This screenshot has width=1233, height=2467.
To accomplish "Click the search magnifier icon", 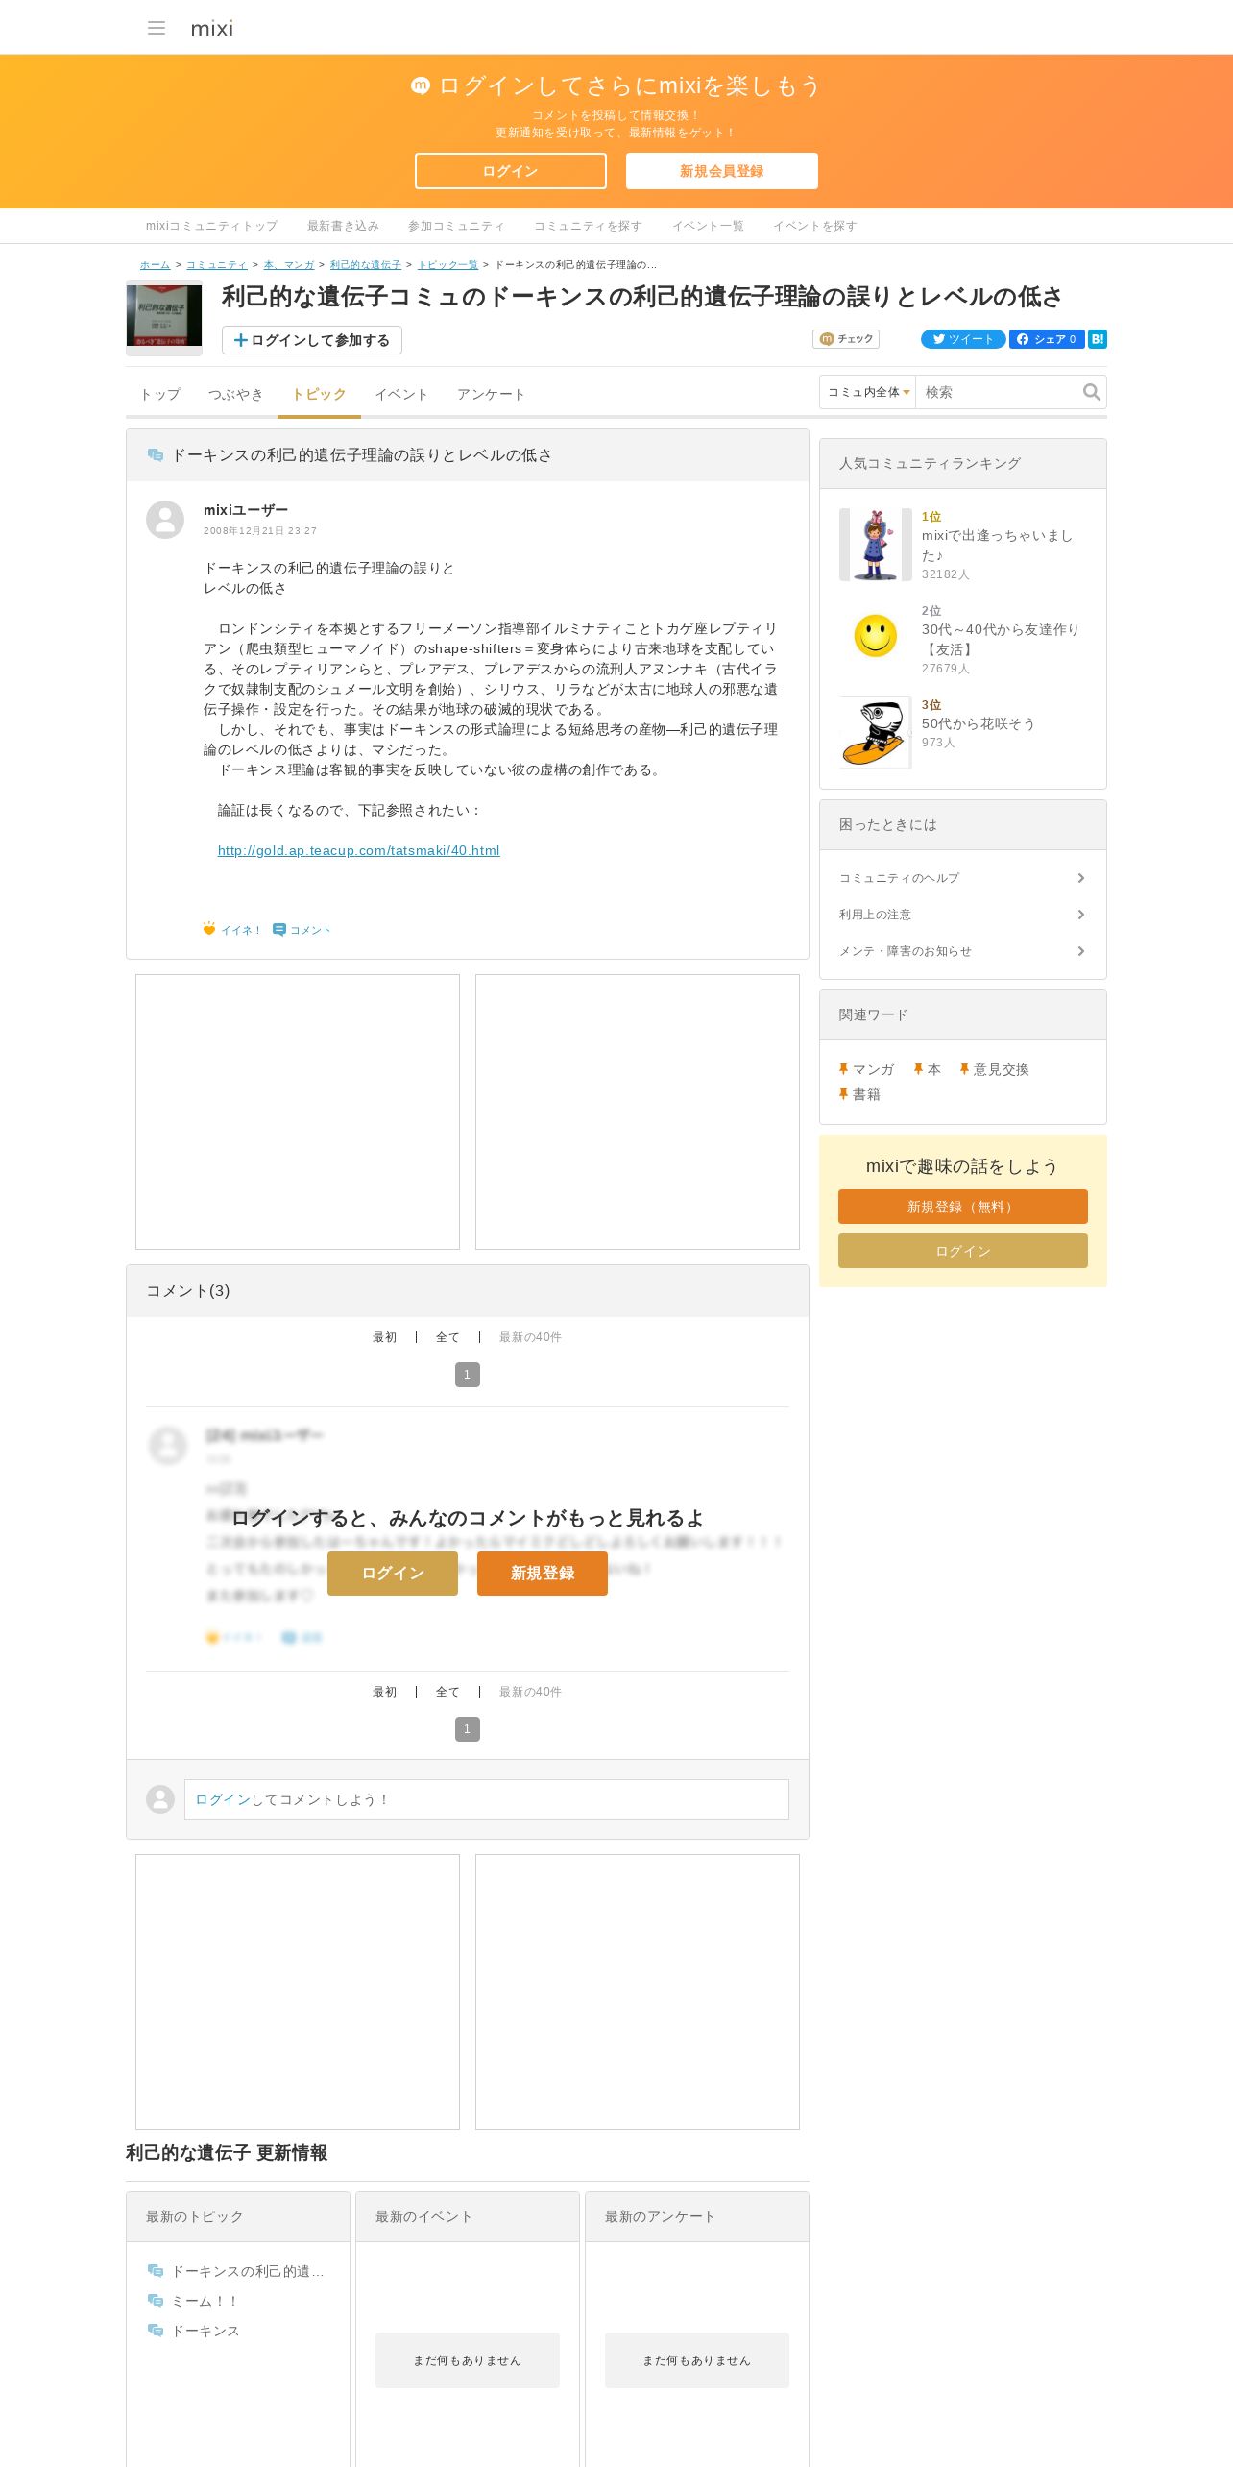I will [x=1091, y=392].
